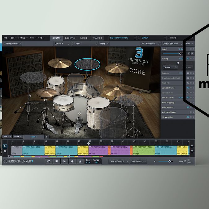Open the Soft Hit Level row menu icon
Screen dimensions: 209x209
tap(191, 98)
